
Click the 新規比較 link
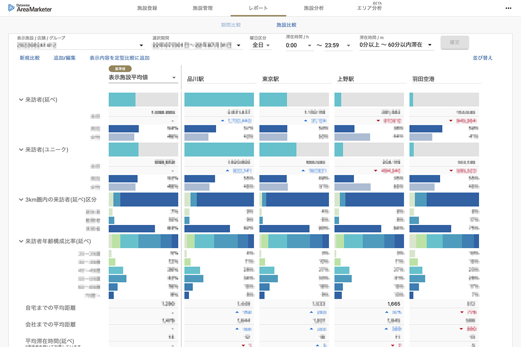pyautogui.click(x=29, y=57)
